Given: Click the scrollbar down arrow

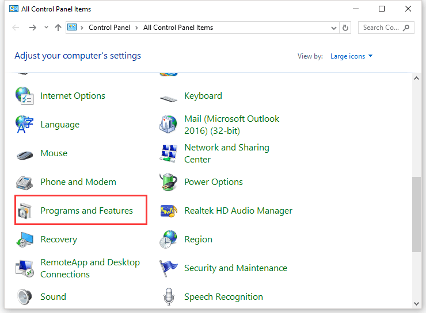Looking at the screenshot, I should coord(416,304).
